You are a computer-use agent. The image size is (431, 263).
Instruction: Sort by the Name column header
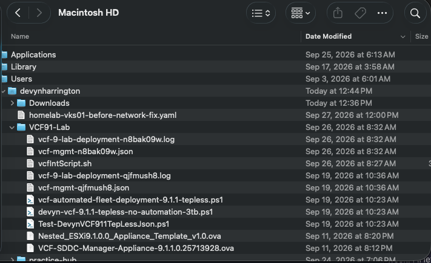(x=20, y=36)
